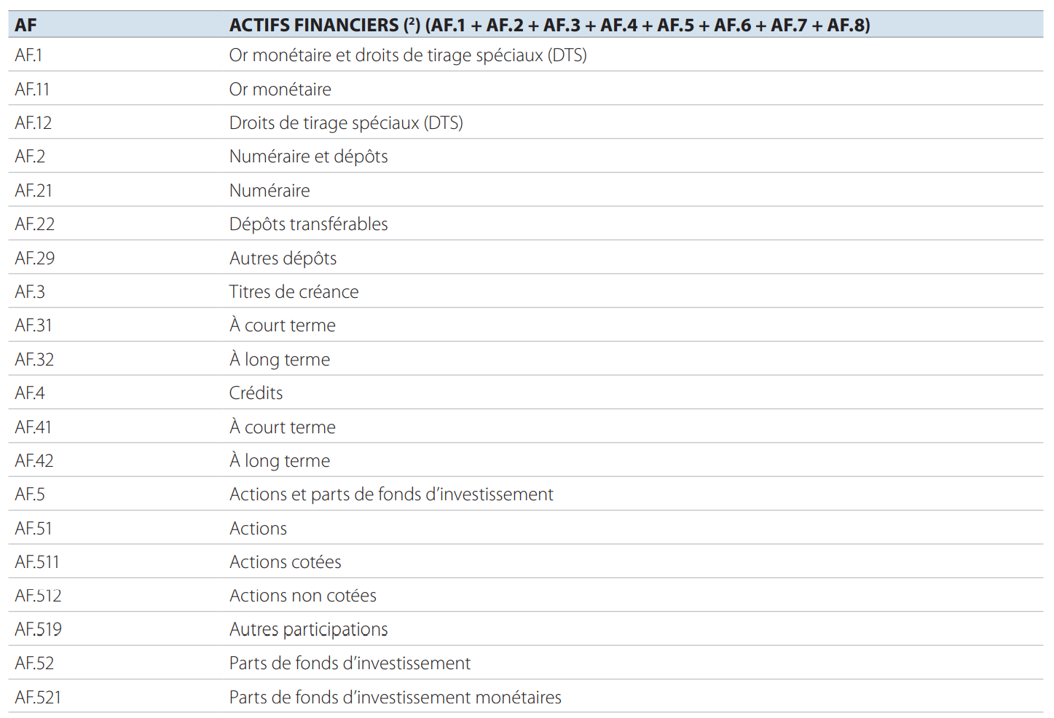This screenshot has width=1054, height=718.
Task: Click the AF.29 Autres dépôts row
Action: tap(283, 259)
